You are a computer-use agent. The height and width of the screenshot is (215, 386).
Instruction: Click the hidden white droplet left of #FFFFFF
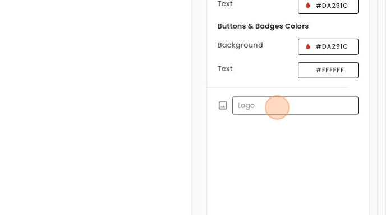(x=307, y=71)
